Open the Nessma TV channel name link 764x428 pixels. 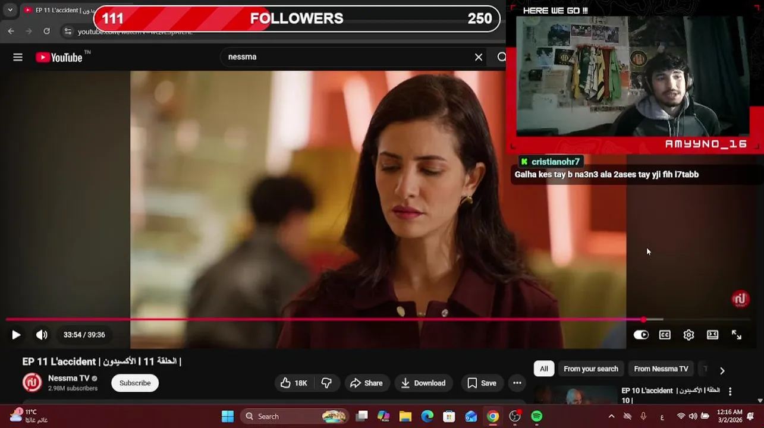pos(68,378)
